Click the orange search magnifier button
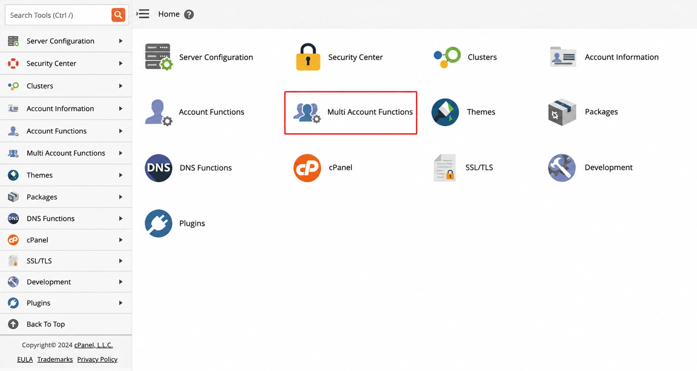The height and width of the screenshot is (371, 697). click(118, 15)
